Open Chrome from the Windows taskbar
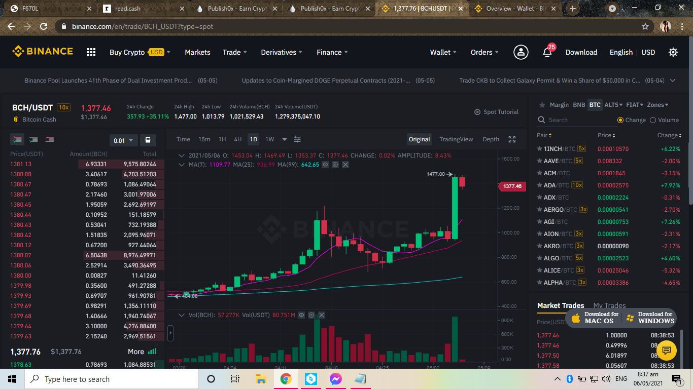The image size is (693, 389). [x=286, y=379]
